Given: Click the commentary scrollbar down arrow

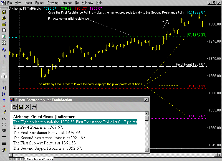Looking at the screenshot, I should click(147, 150).
